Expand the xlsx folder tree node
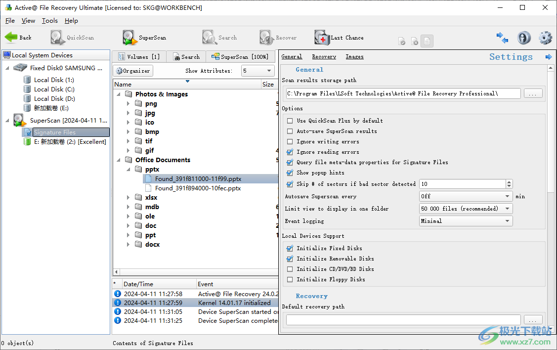Screen dimensions: 557x350 click(129, 198)
